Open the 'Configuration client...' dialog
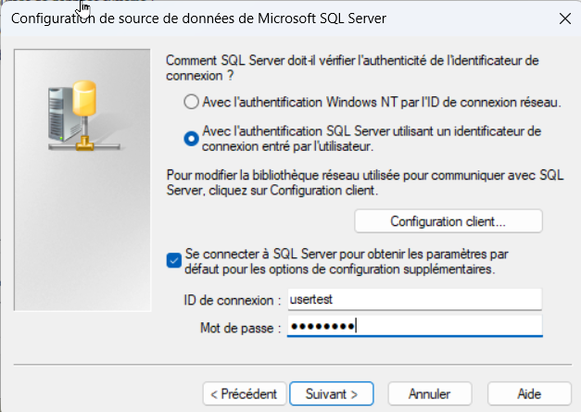Screen dimensions: 581x412 click(x=448, y=221)
